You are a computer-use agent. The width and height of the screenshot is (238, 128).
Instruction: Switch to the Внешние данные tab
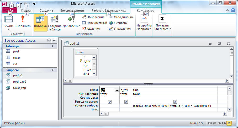pyautogui.click(x=72, y=10)
